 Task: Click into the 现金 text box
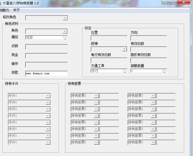[x=46, y=56]
